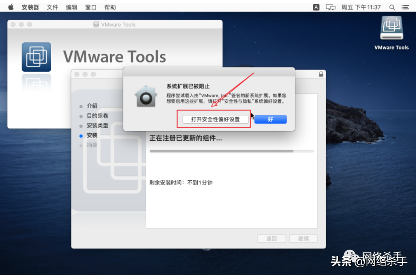The width and height of the screenshot is (416, 275).
Task: Click the Gatekeeper security icon in dialog
Action: pos(146,96)
